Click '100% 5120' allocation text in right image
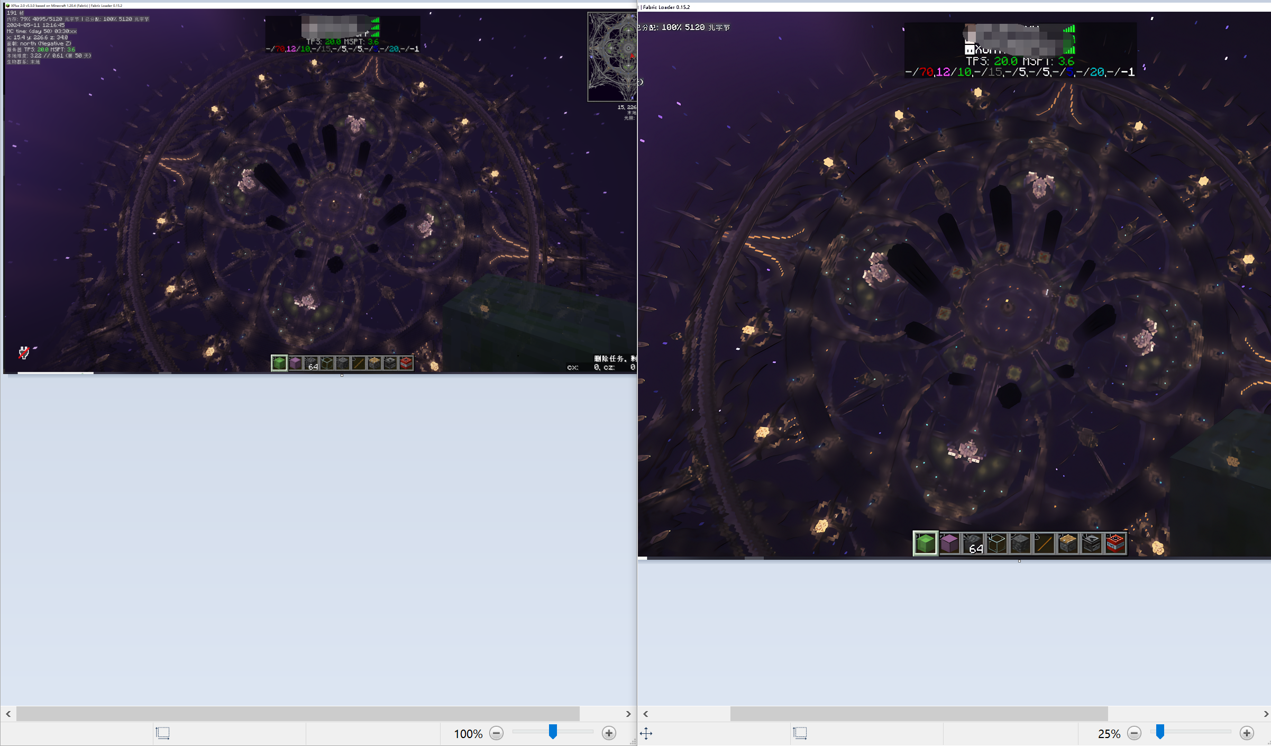Image resolution: width=1271 pixels, height=746 pixels. [x=684, y=27]
